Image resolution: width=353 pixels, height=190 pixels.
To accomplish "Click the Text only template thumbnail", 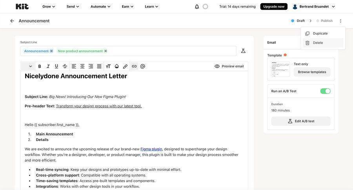I will click(x=280, y=69).
